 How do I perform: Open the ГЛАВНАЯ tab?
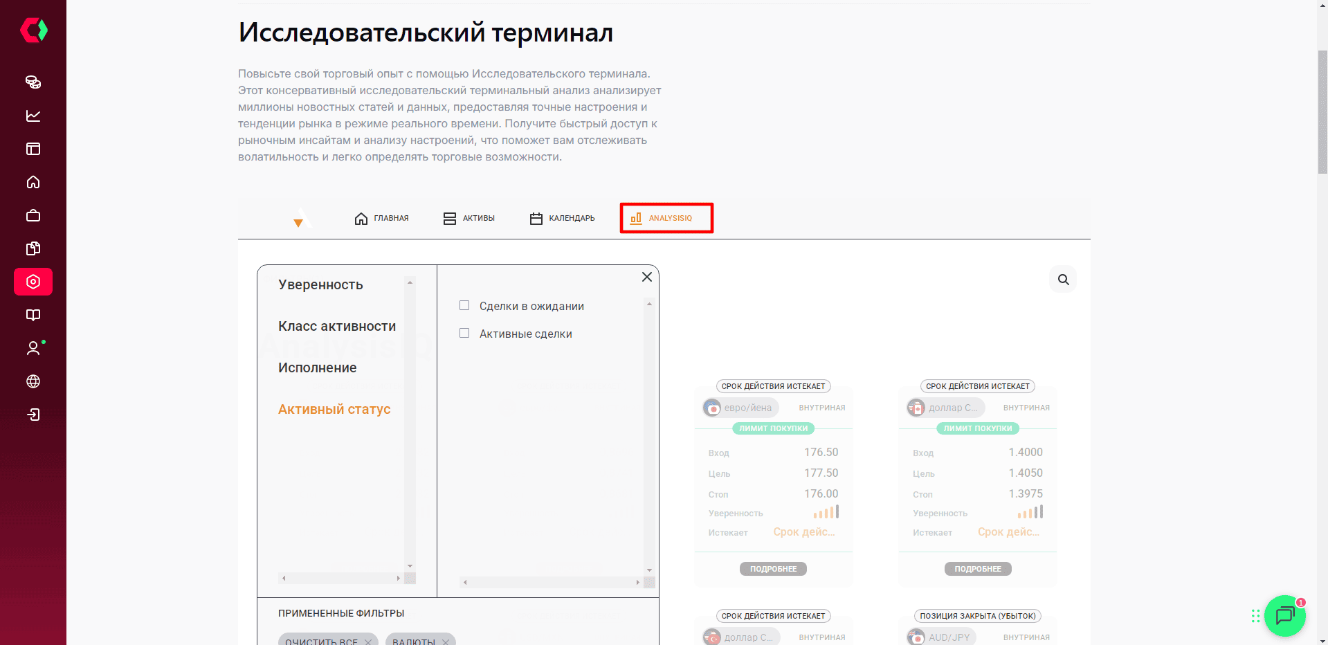click(x=381, y=218)
